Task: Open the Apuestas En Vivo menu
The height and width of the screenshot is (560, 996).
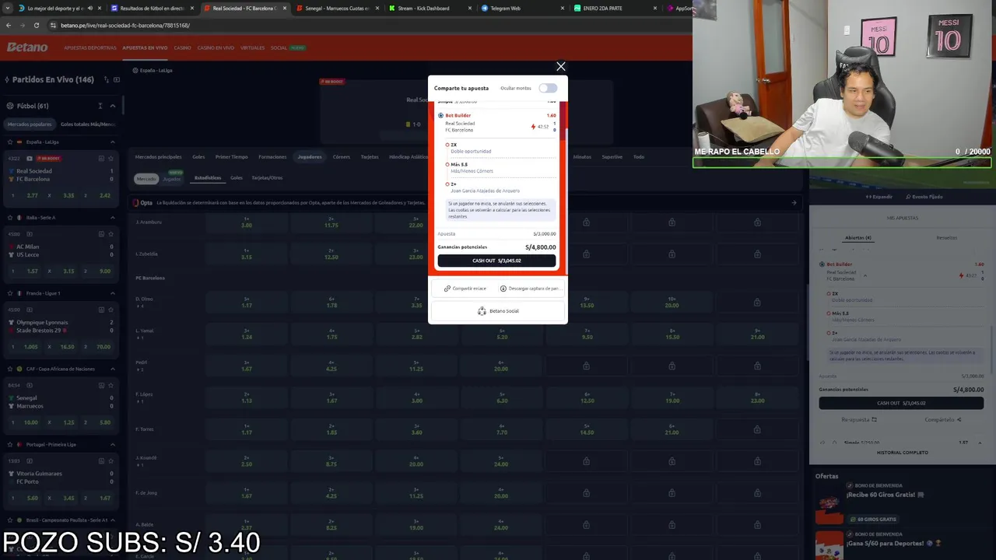Action: click(x=145, y=47)
